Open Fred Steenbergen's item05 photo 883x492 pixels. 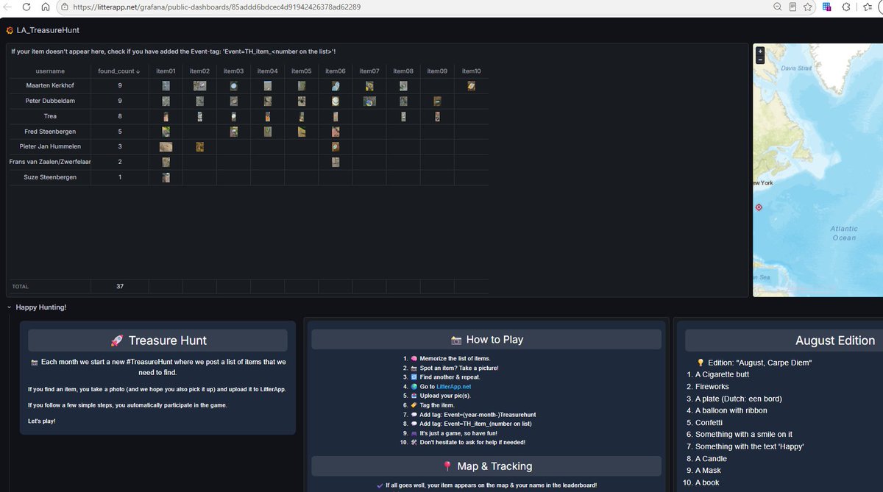coord(302,132)
